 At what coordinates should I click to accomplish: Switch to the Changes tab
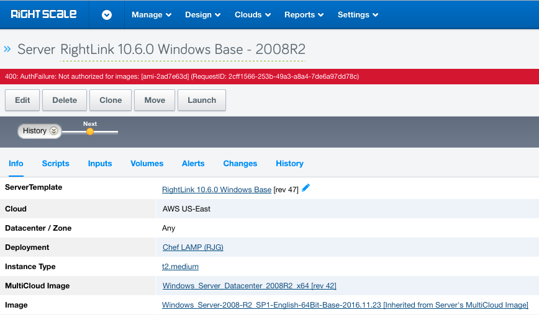(x=240, y=163)
